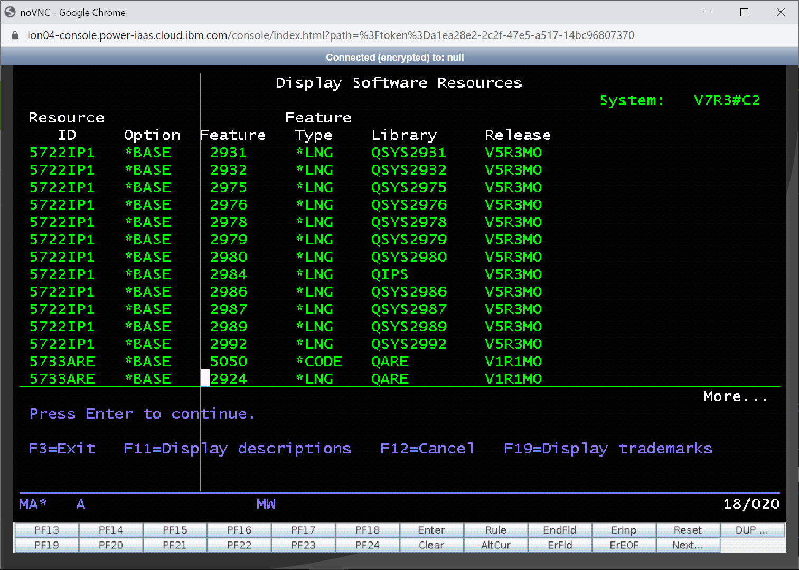
Task: Click the PF22 function key button
Action: (239, 545)
